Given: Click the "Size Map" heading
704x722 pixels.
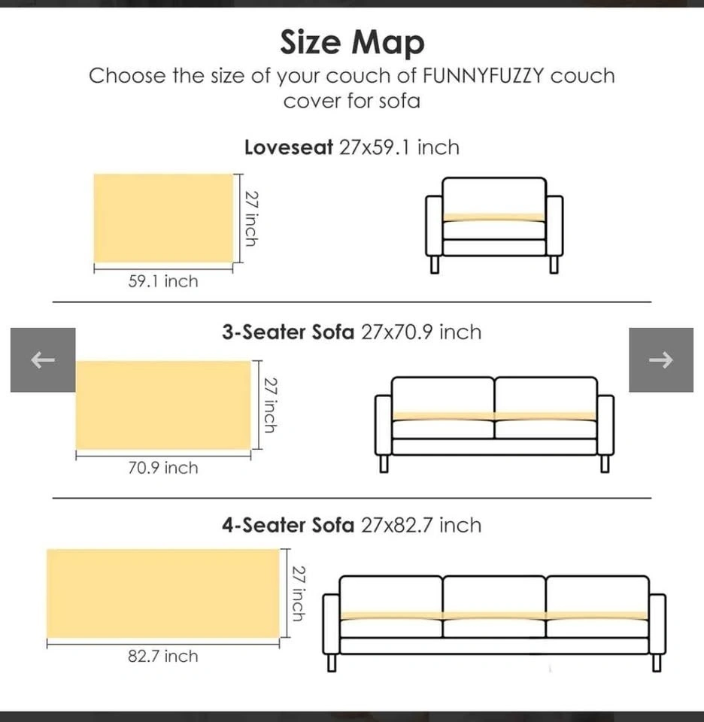Looking at the screenshot, I should (352, 42).
